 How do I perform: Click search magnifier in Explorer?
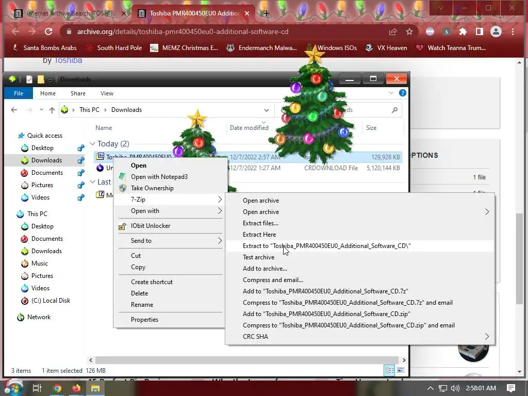(x=394, y=110)
